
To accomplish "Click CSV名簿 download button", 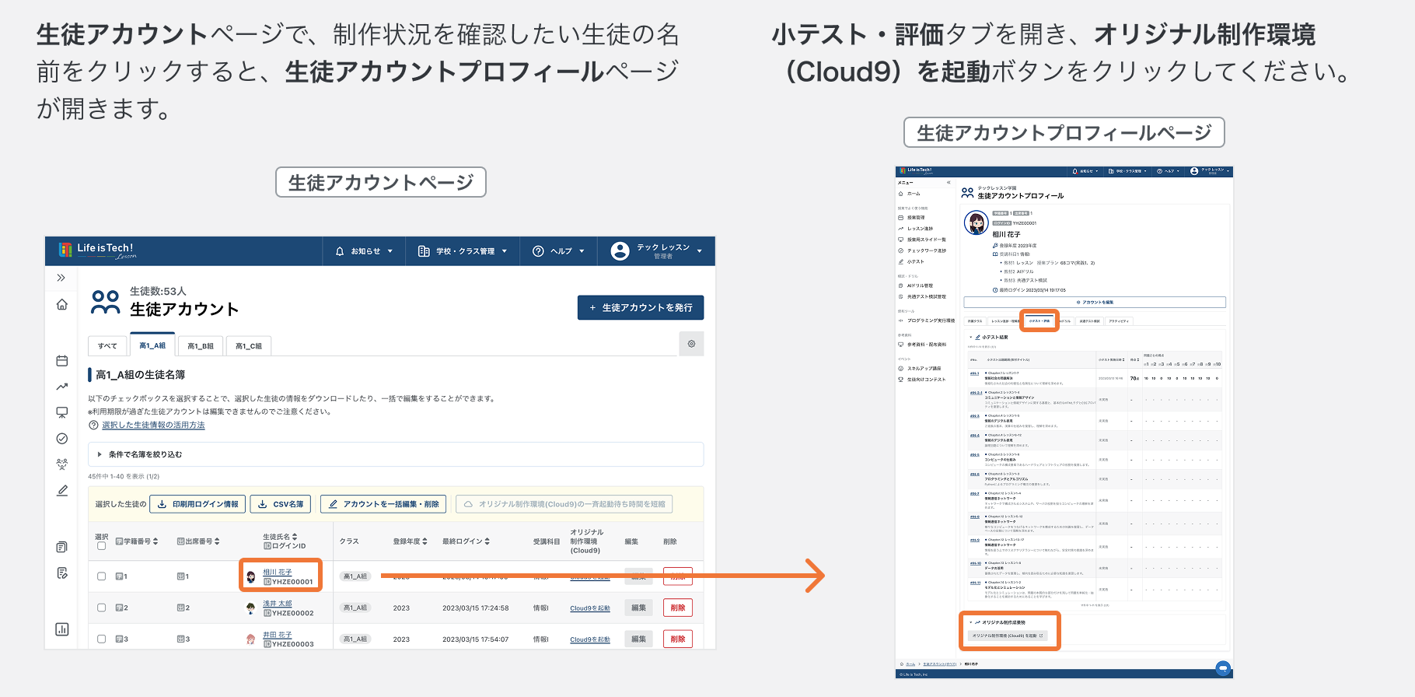I will 281,504.
